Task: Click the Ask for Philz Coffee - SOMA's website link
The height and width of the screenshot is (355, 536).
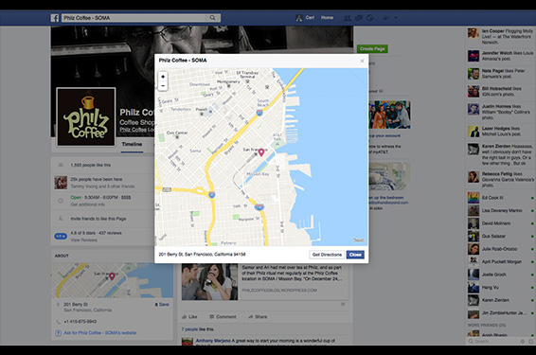Action: coord(99,333)
